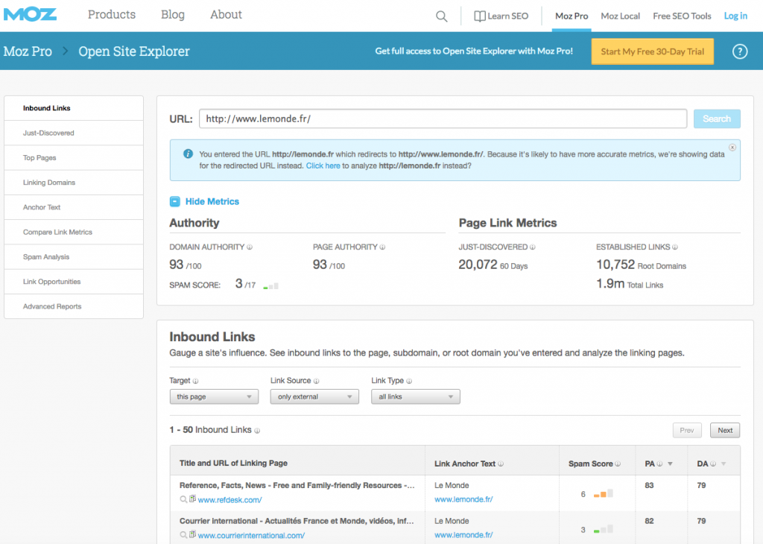Click the Moz logo

[x=30, y=14]
